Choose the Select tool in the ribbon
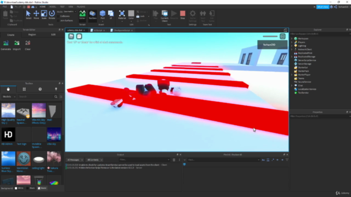The image size is (351, 197). (x=29, y=15)
